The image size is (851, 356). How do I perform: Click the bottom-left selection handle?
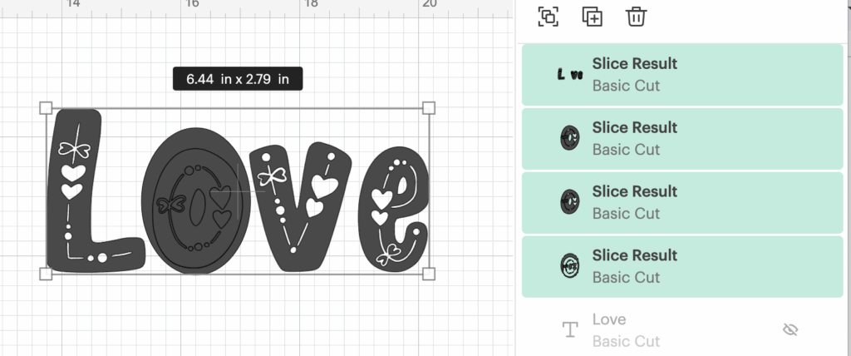(47, 274)
